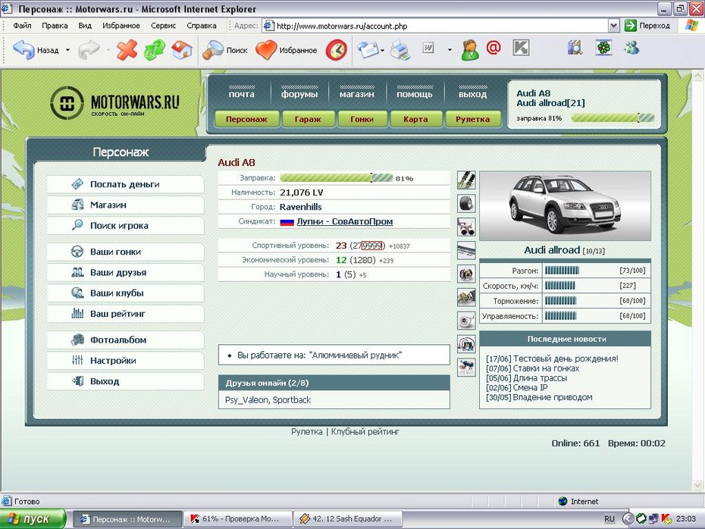
Task: Click the пуск Start button
Action: 33,519
